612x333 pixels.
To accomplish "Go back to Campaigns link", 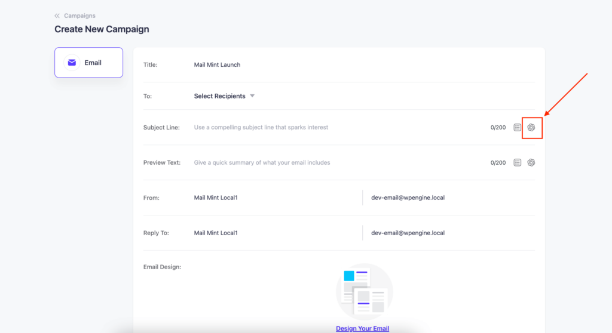I will [x=79, y=16].
